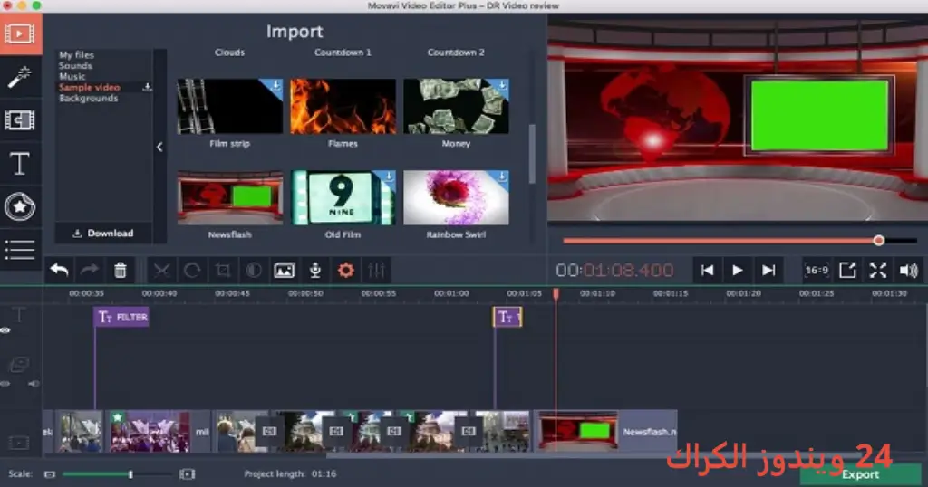The height and width of the screenshot is (487, 928).
Task: Open the More tools list icon
Action: (20, 250)
